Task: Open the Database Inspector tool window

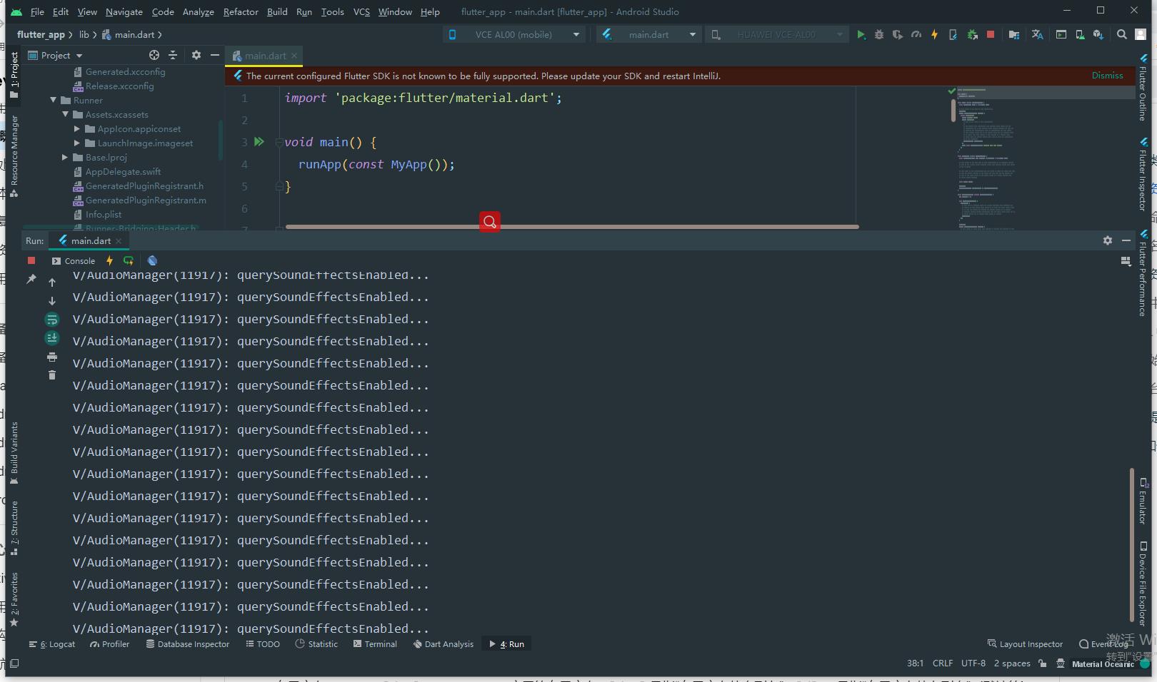Action: [x=188, y=644]
